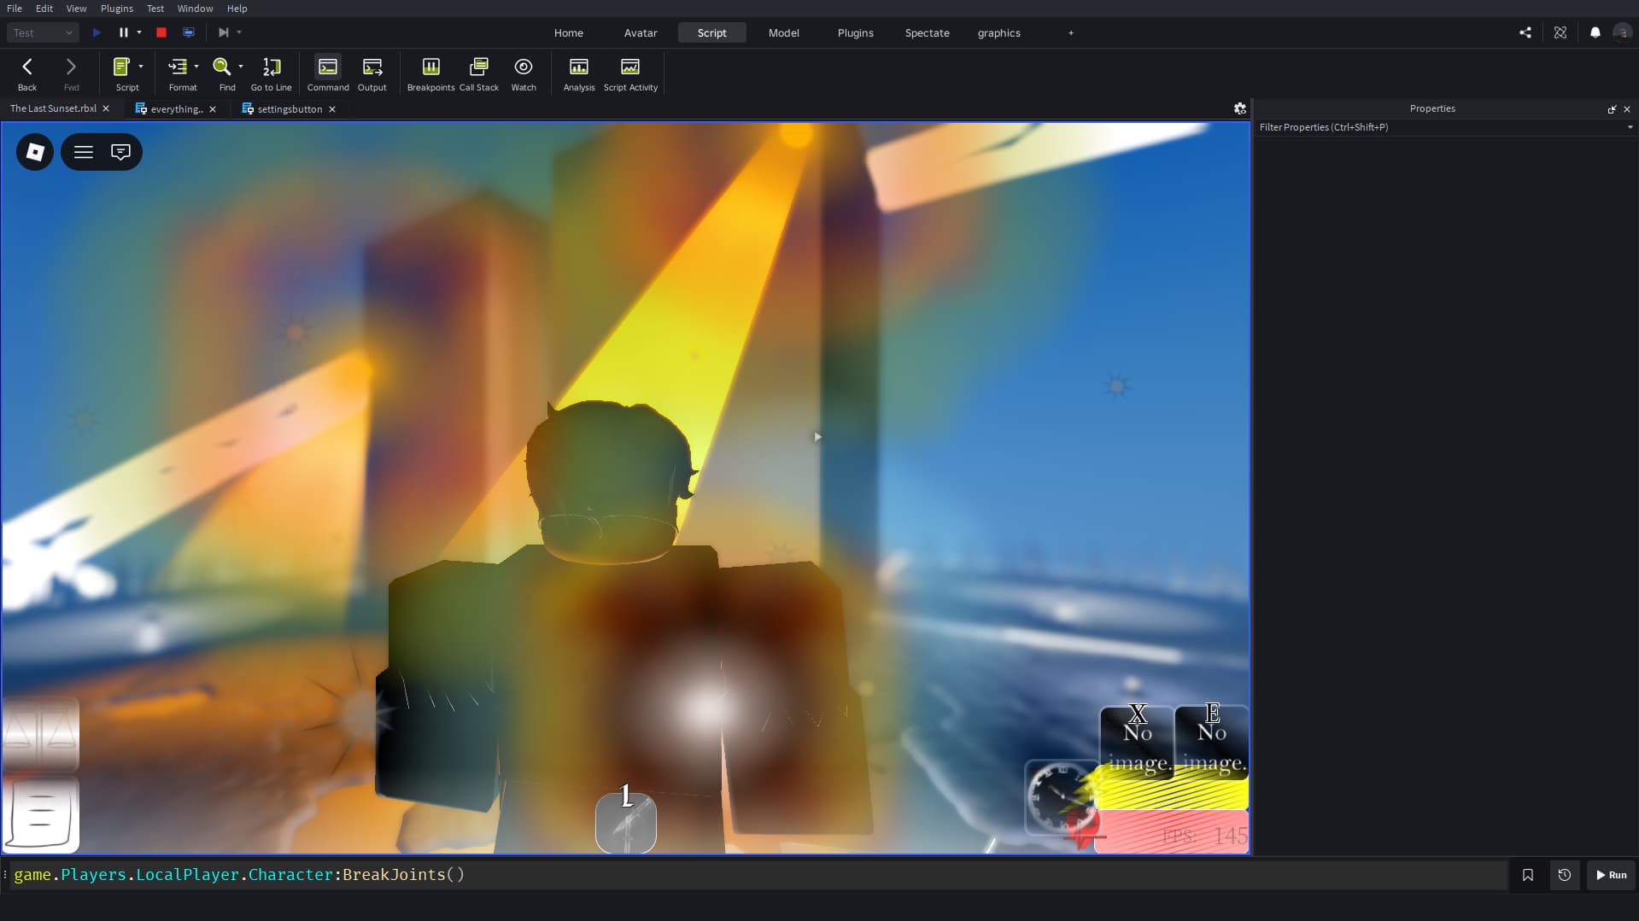The image size is (1639, 921).
Task: Select the Script ribbon tab
Action: coord(712,32)
